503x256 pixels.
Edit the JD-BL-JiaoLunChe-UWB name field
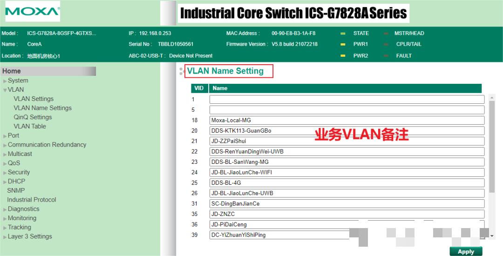tap(347, 193)
